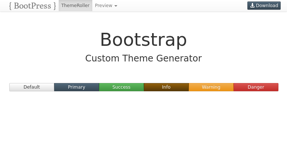Click the red Danger button
This screenshot has width=287, height=143.
click(256, 87)
